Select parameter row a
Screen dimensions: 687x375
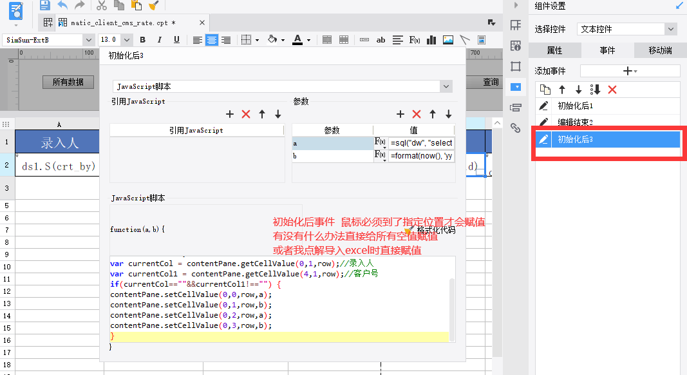click(332, 144)
